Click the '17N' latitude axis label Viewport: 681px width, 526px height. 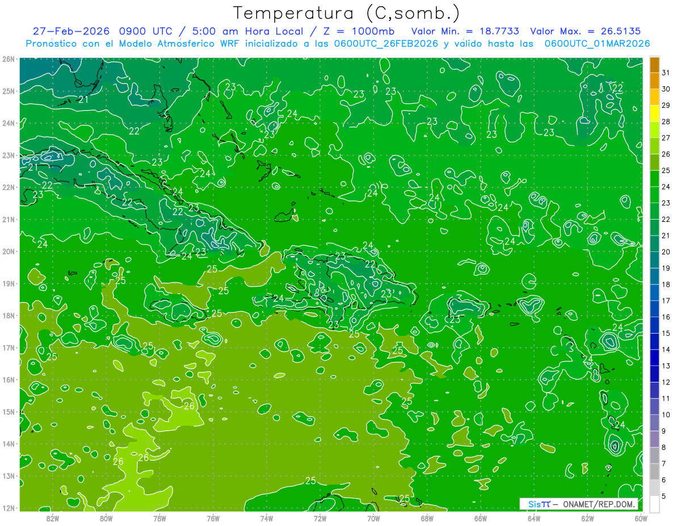coord(8,347)
